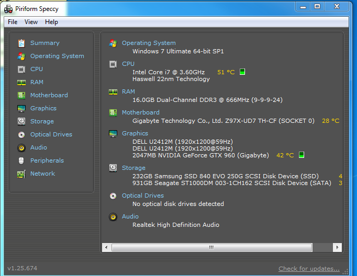Image resolution: width=357 pixels, height=276 pixels.
Task: Select the CPU sidebar section
Action: [37, 69]
